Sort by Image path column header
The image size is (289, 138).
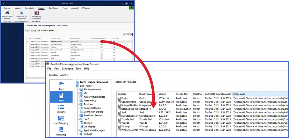click(x=260, y=94)
